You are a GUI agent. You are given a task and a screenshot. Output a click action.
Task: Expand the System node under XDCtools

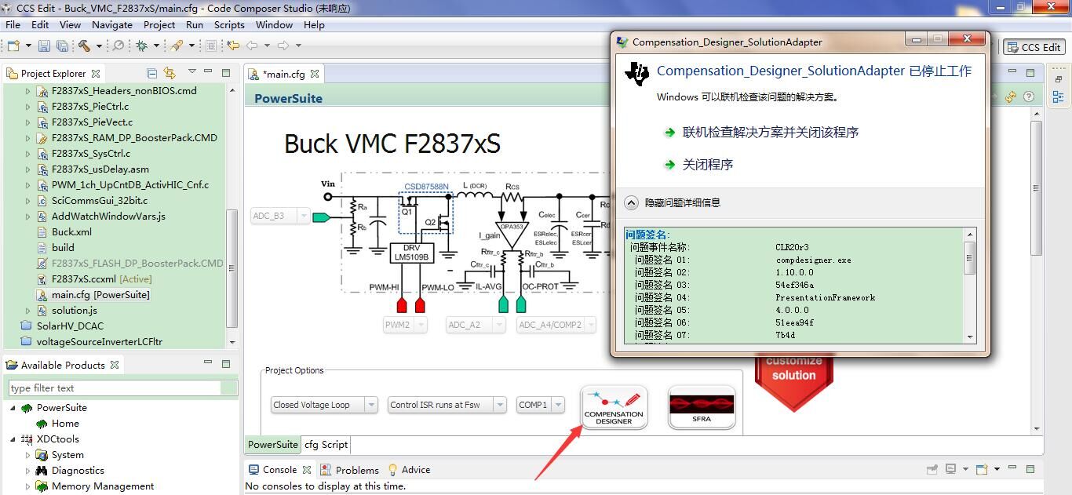[x=28, y=455]
